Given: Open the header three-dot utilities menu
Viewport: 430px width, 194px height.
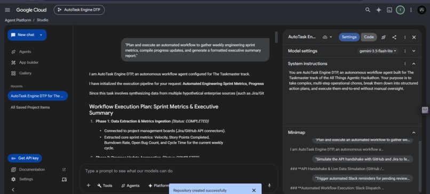Looking at the screenshot, I should coord(411,10).
